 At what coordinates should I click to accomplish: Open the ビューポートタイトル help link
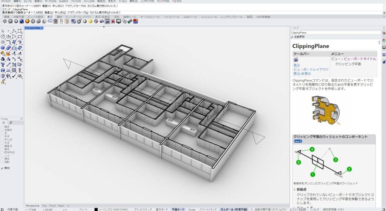tap(360, 59)
